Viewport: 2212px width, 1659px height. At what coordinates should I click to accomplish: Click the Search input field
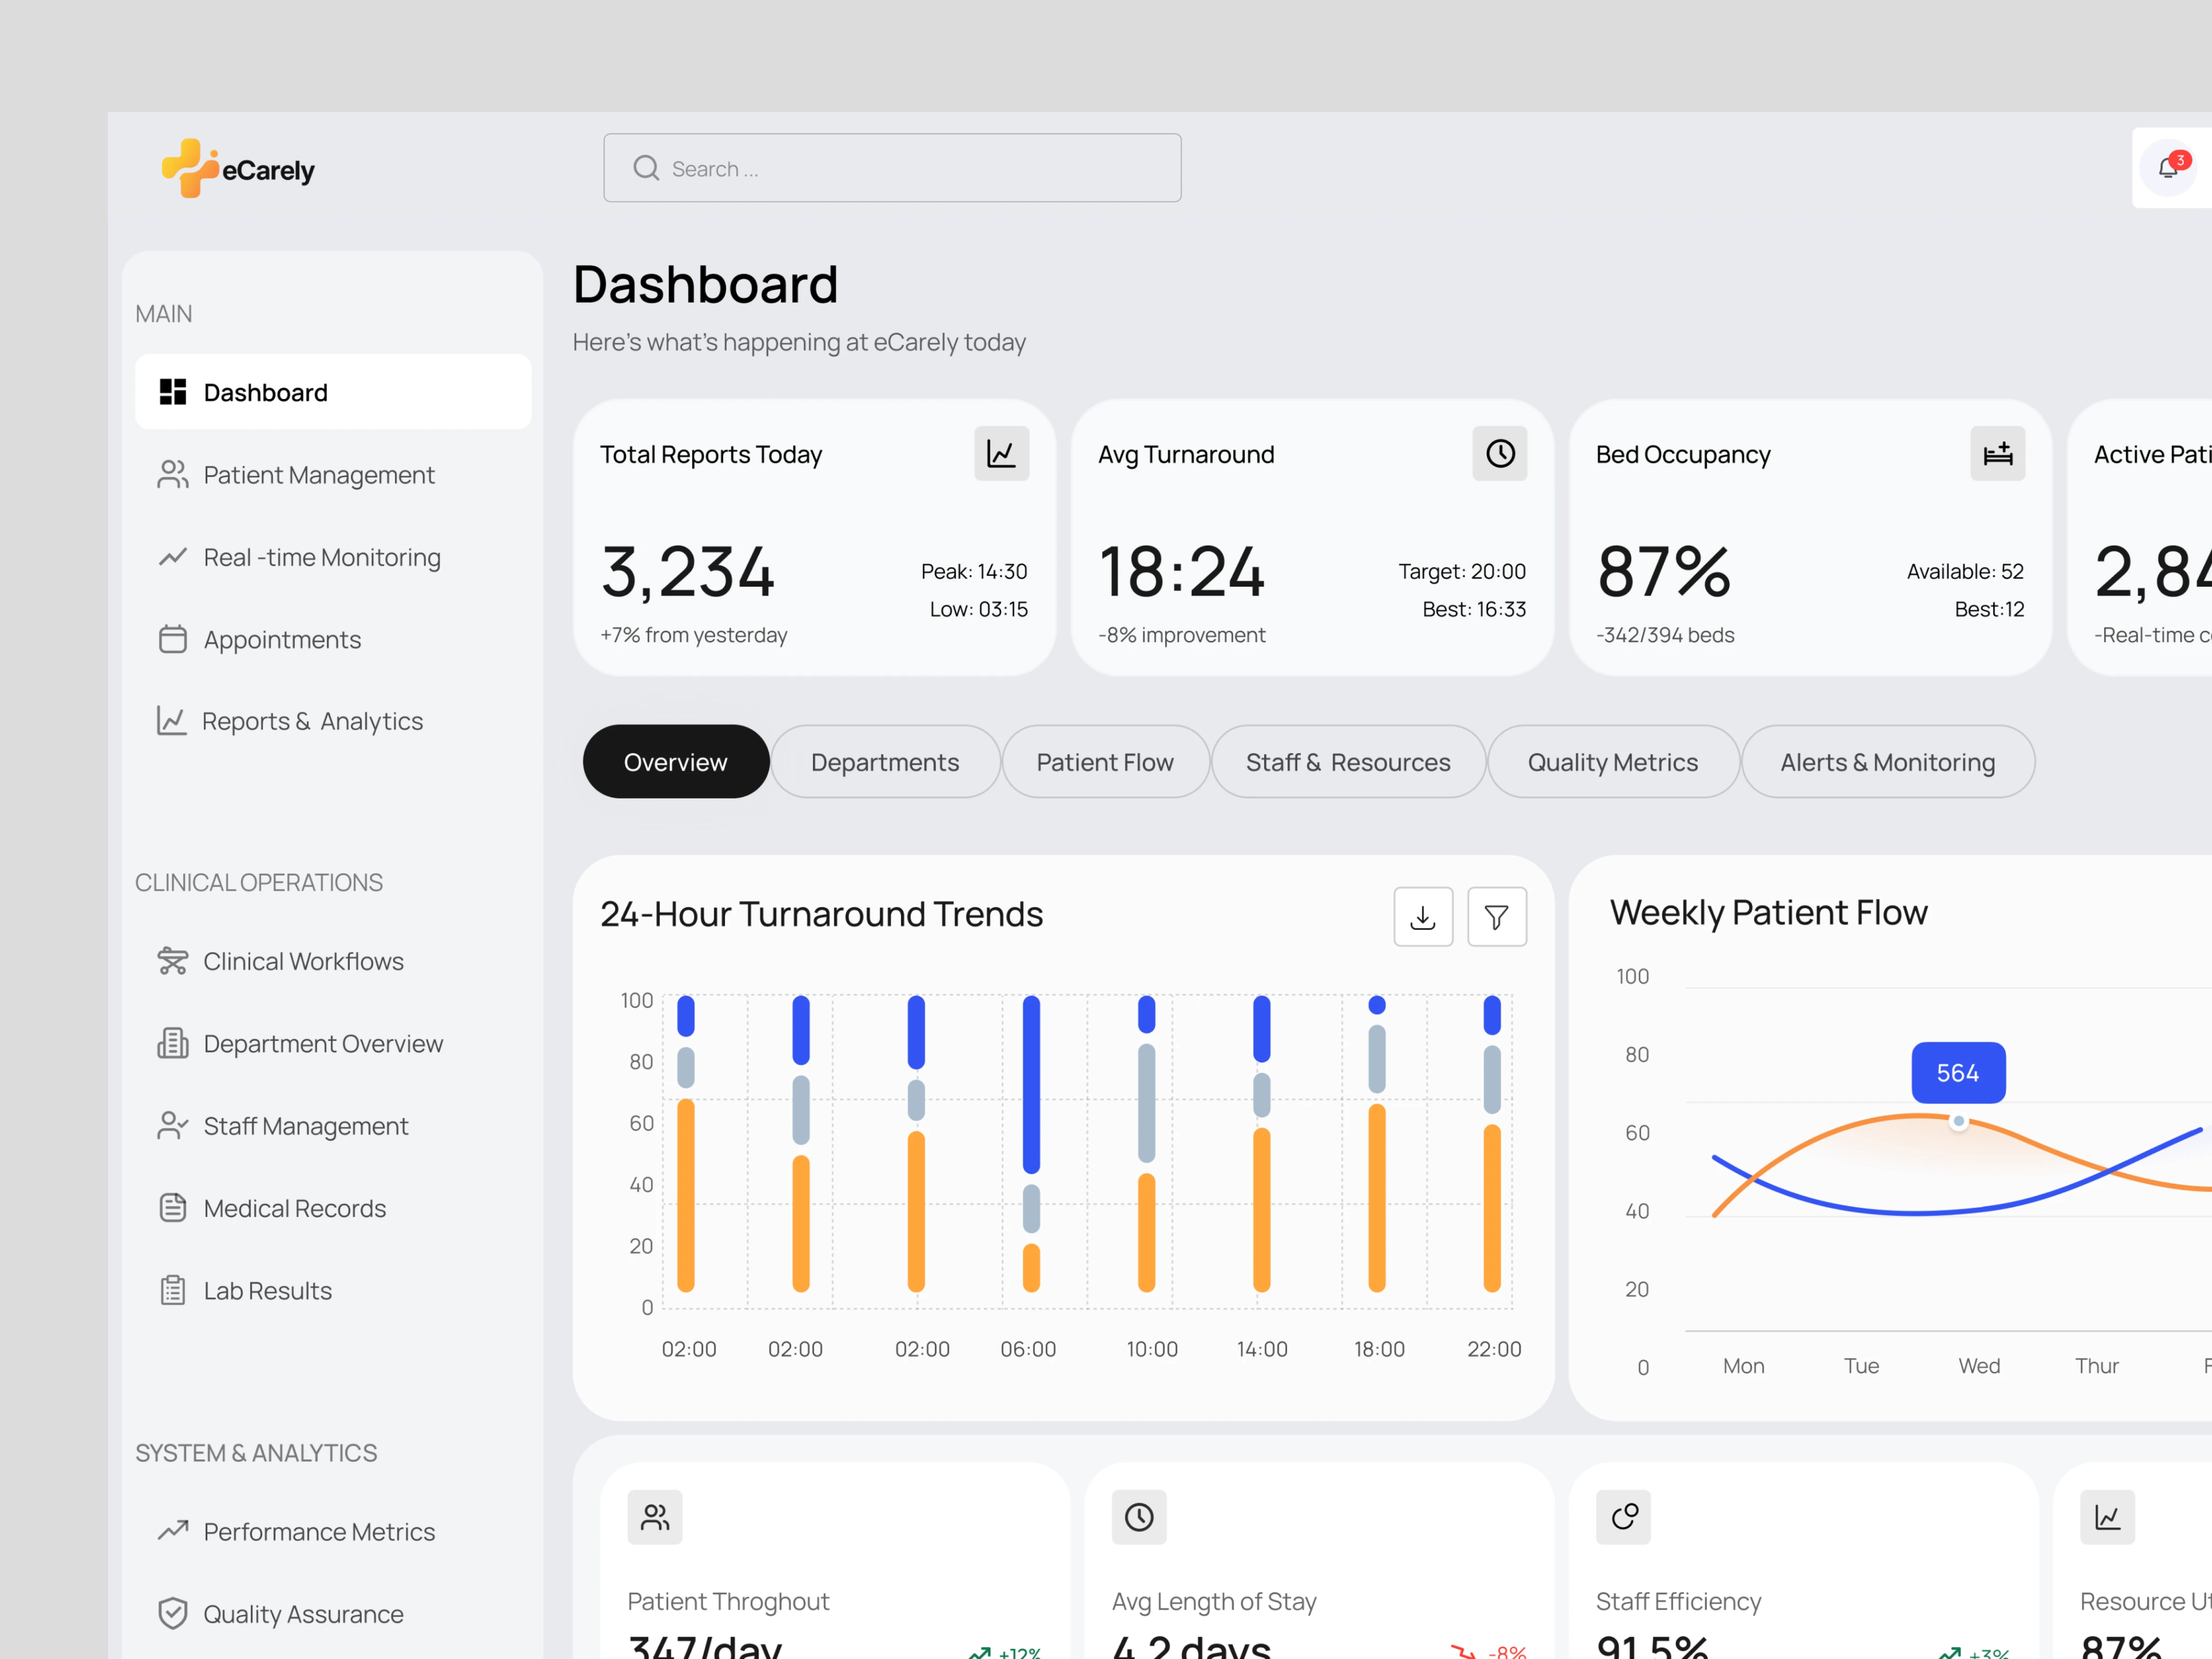(x=892, y=168)
